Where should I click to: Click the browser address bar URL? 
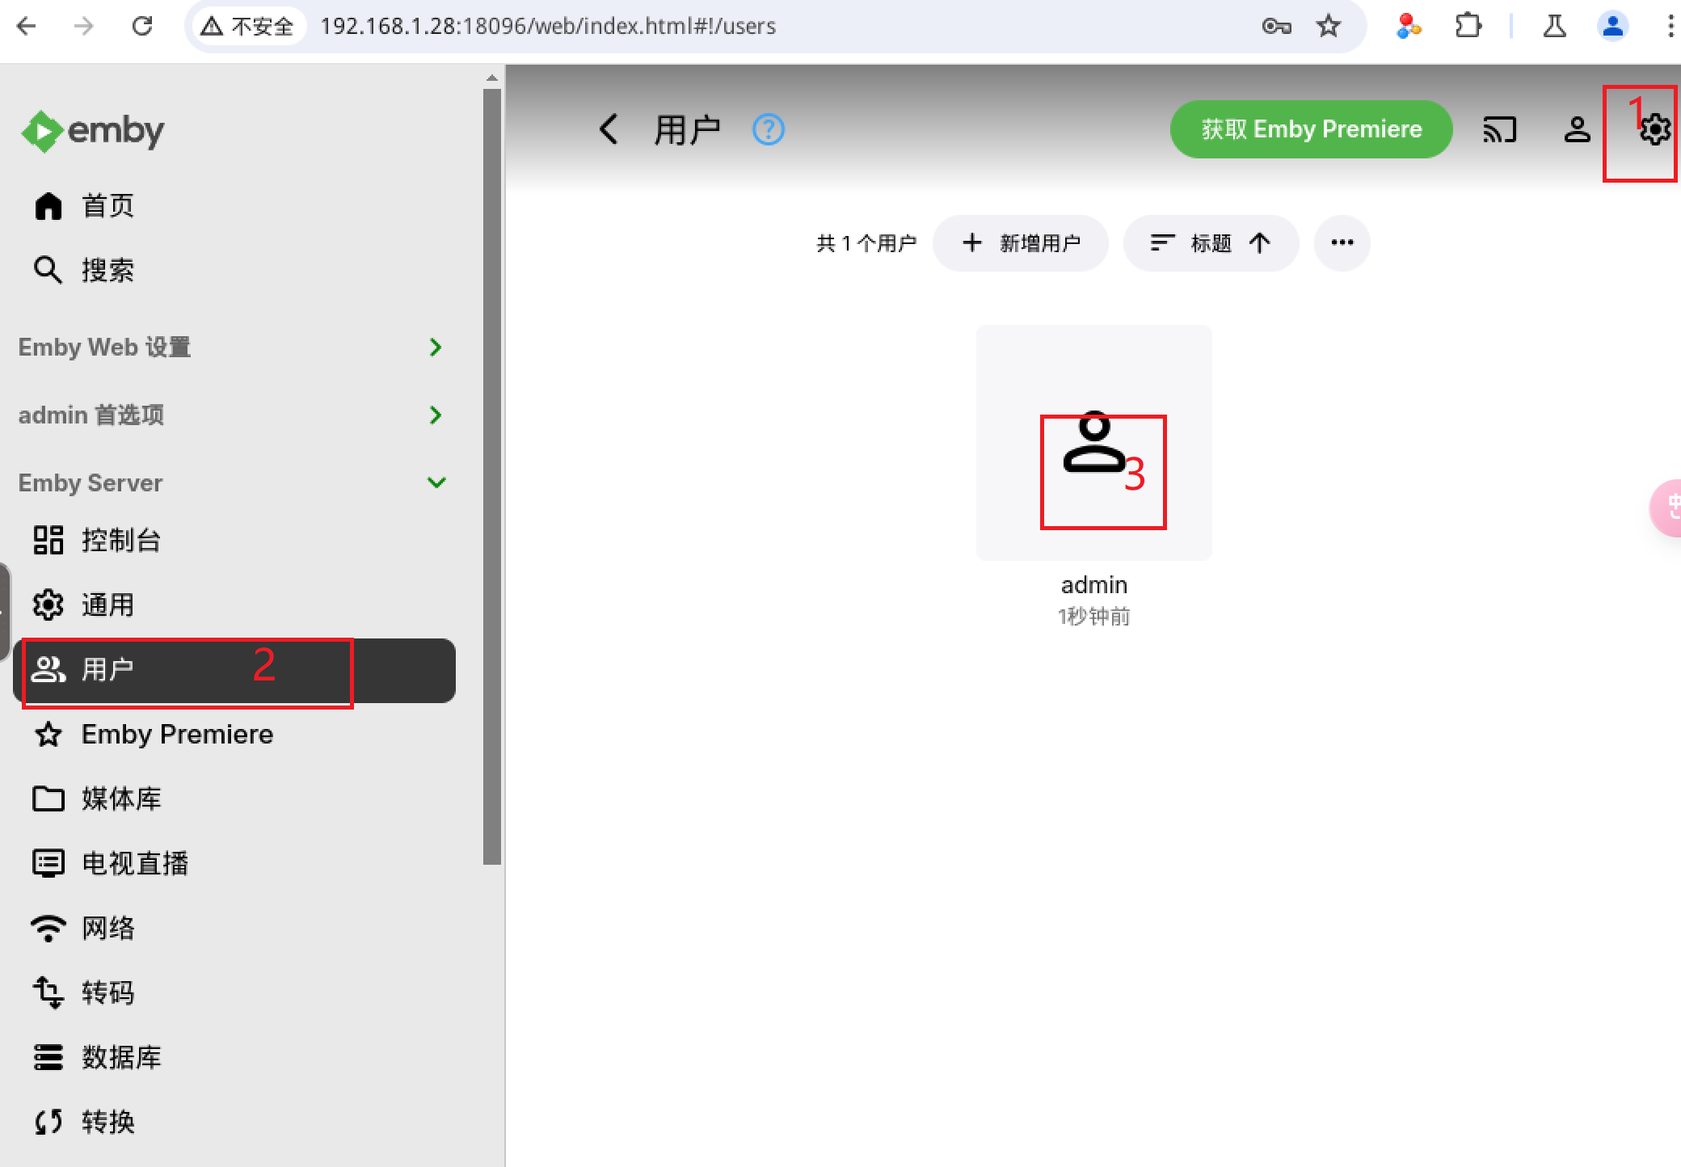tap(548, 27)
